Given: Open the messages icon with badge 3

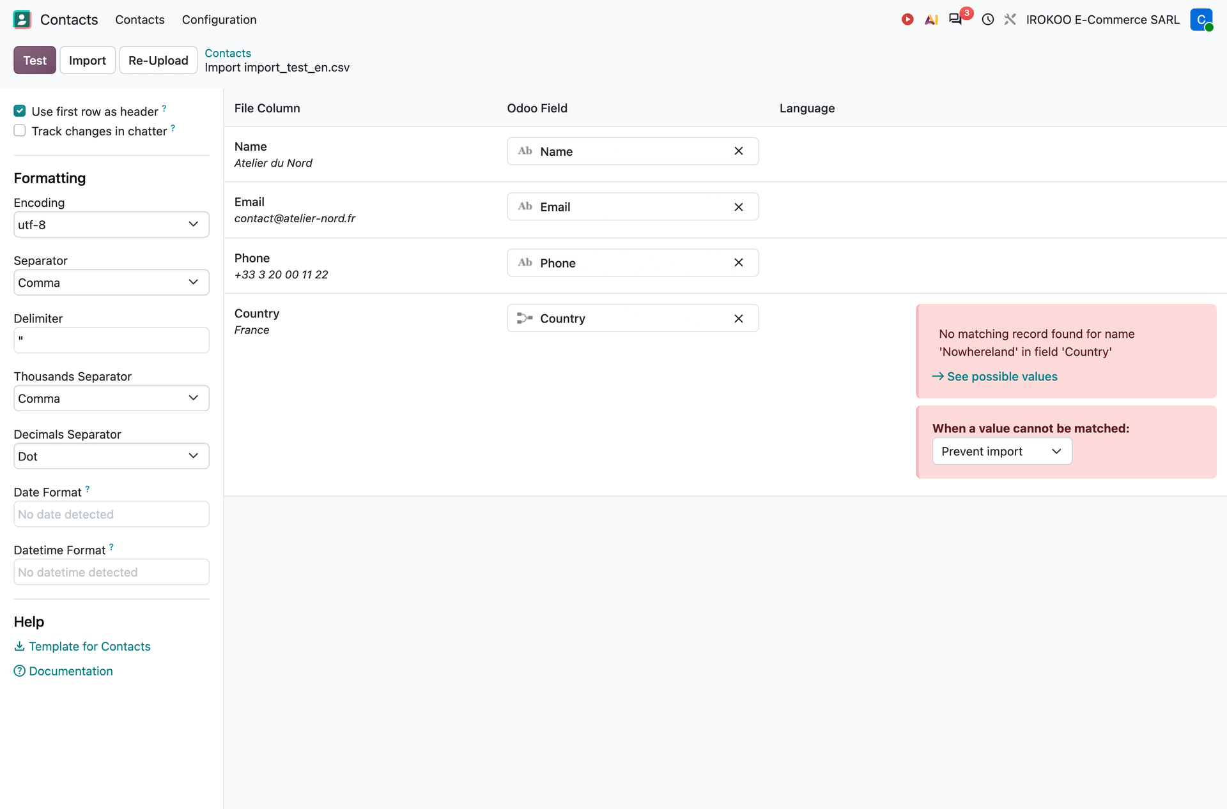Looking at the screenshot, I should [x=956, y=19].
